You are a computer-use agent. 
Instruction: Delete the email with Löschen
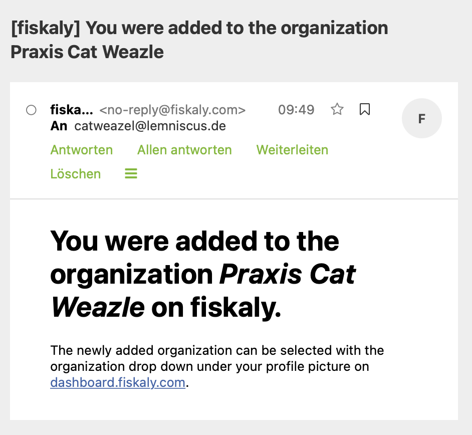click(76, 174)
